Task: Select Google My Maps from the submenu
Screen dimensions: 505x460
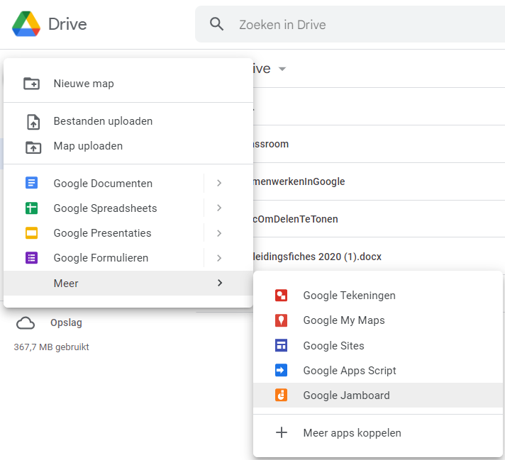Action: pos(378,320)
